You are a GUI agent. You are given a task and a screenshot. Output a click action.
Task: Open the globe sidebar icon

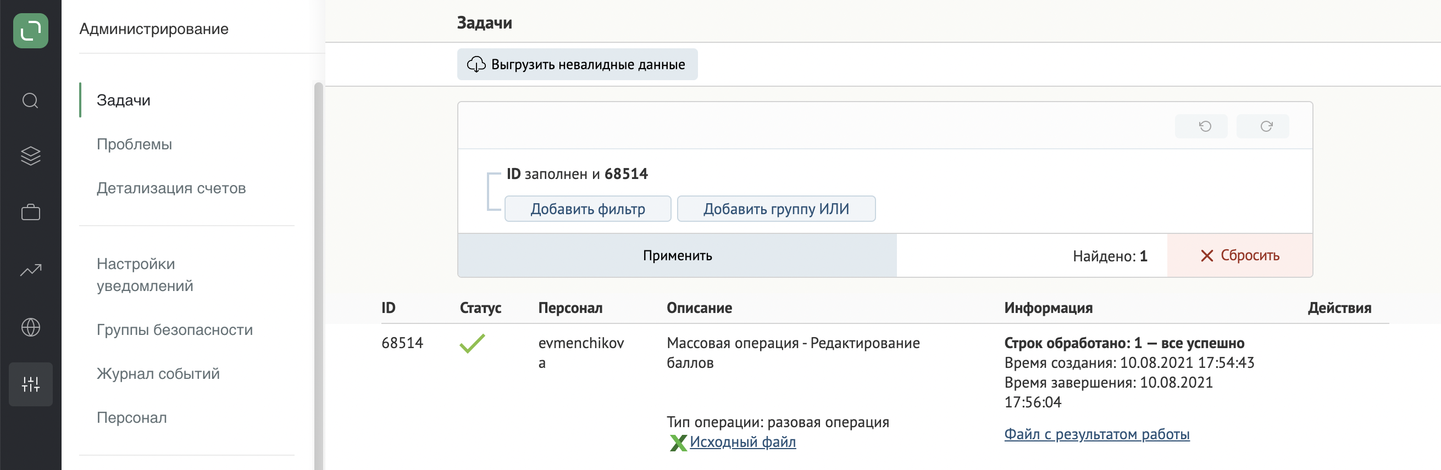[x=30, y=327]
